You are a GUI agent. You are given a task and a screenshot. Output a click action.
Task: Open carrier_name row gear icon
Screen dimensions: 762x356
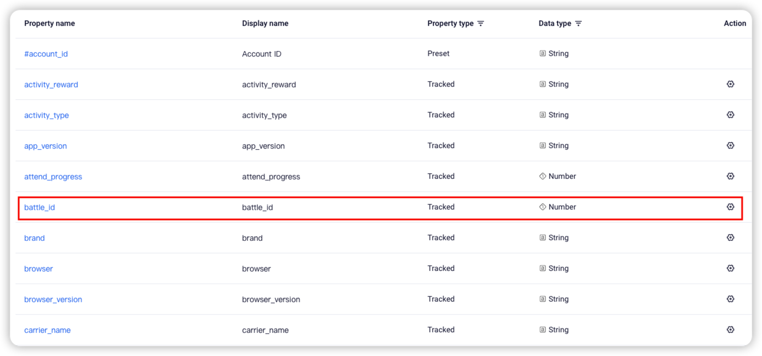click(730, 330)
